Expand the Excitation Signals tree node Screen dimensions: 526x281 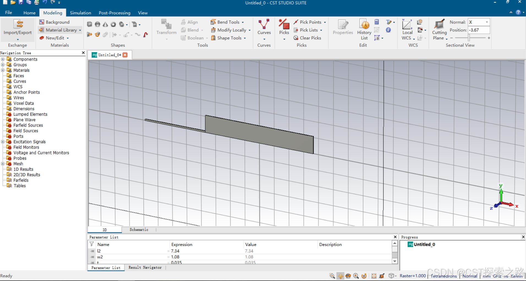pyautogui.click(x=3, y=142)
